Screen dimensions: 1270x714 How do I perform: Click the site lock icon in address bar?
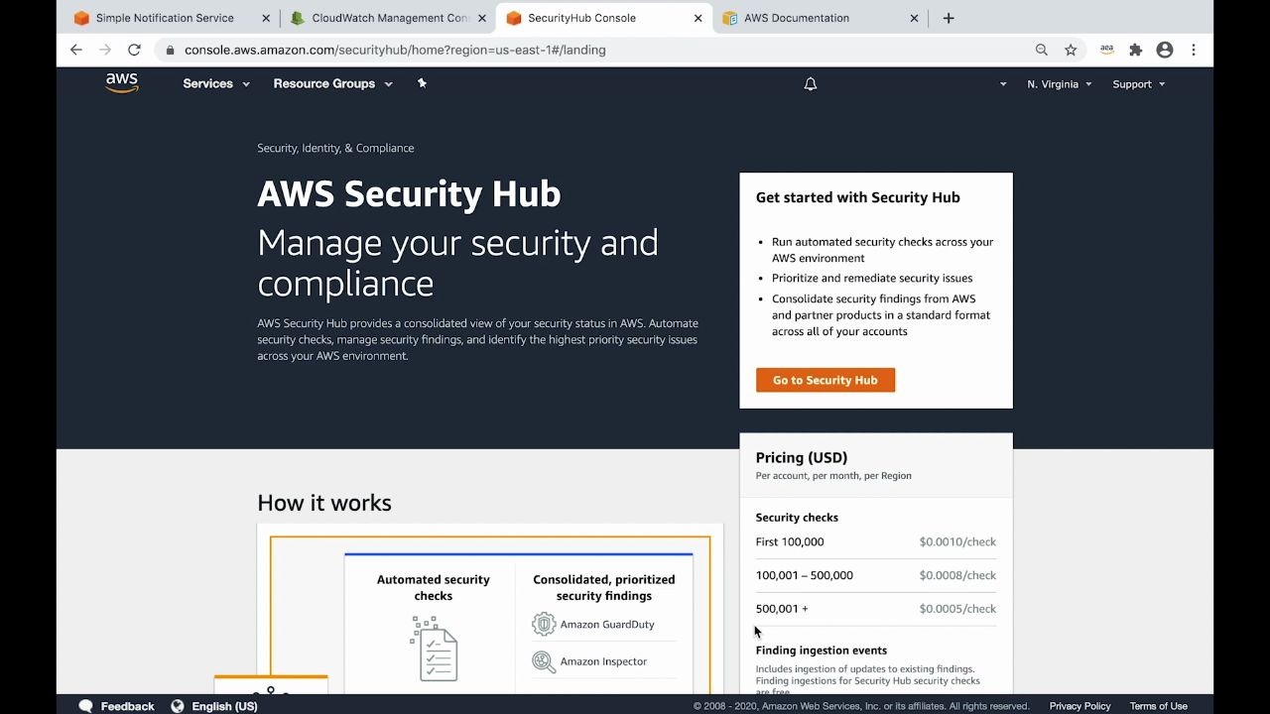171,50
